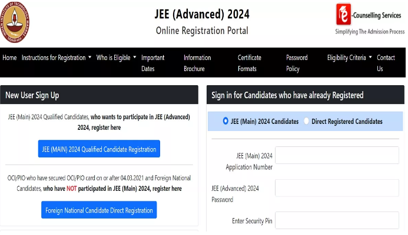
Task: Open the Information Brochure link
Action: pyautogui.click(x=197, y=63)
